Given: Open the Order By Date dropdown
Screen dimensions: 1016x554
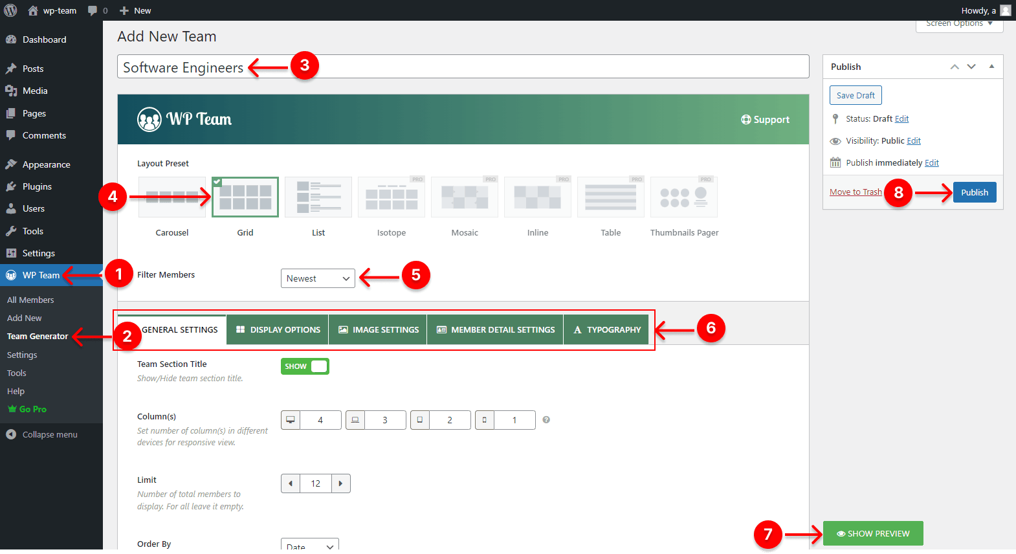Looking at the screenshot, I should point(310,545).
